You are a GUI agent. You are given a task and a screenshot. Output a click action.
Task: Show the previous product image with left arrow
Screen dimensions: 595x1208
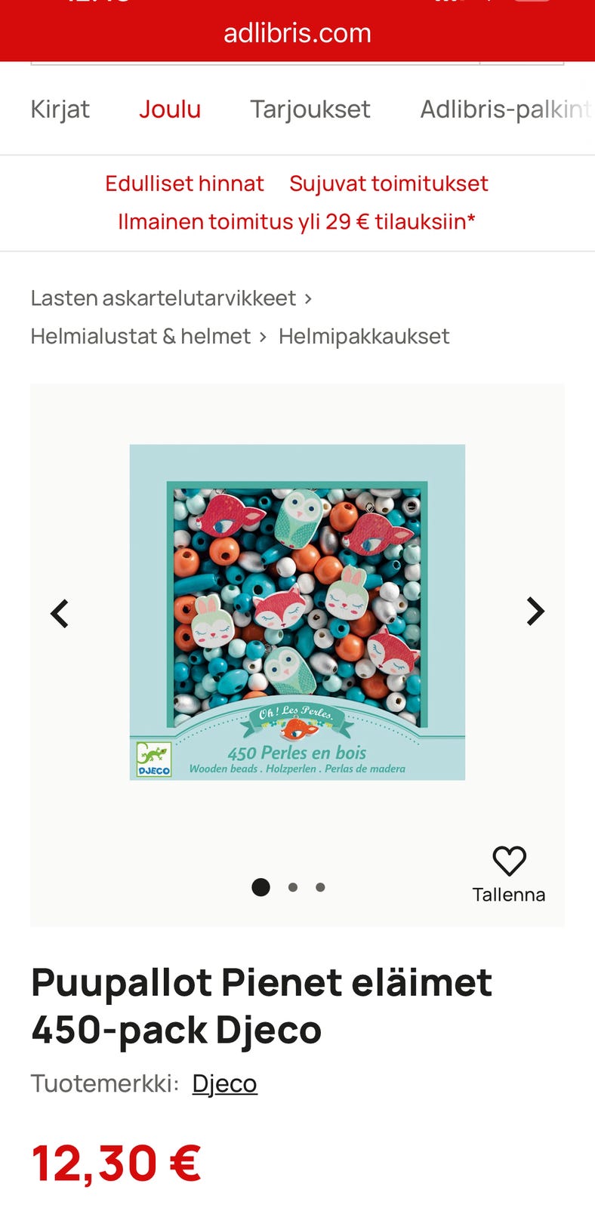[60, 613]
